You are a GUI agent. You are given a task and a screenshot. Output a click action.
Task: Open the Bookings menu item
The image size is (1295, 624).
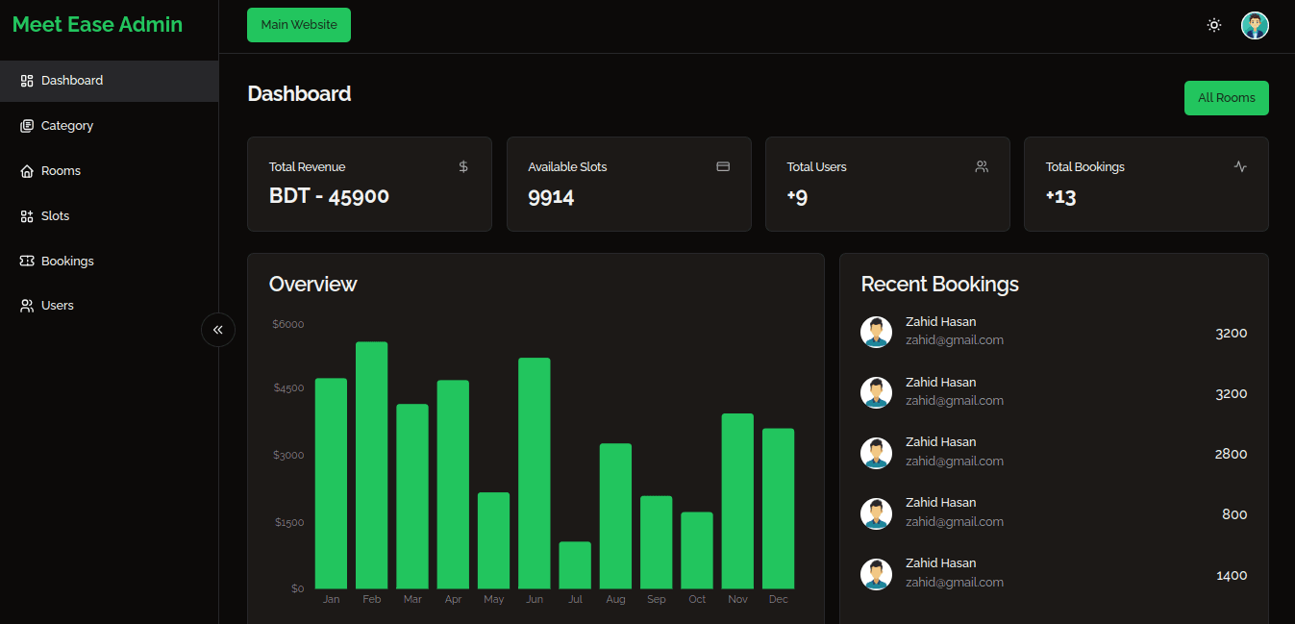[x=67, y=262]
